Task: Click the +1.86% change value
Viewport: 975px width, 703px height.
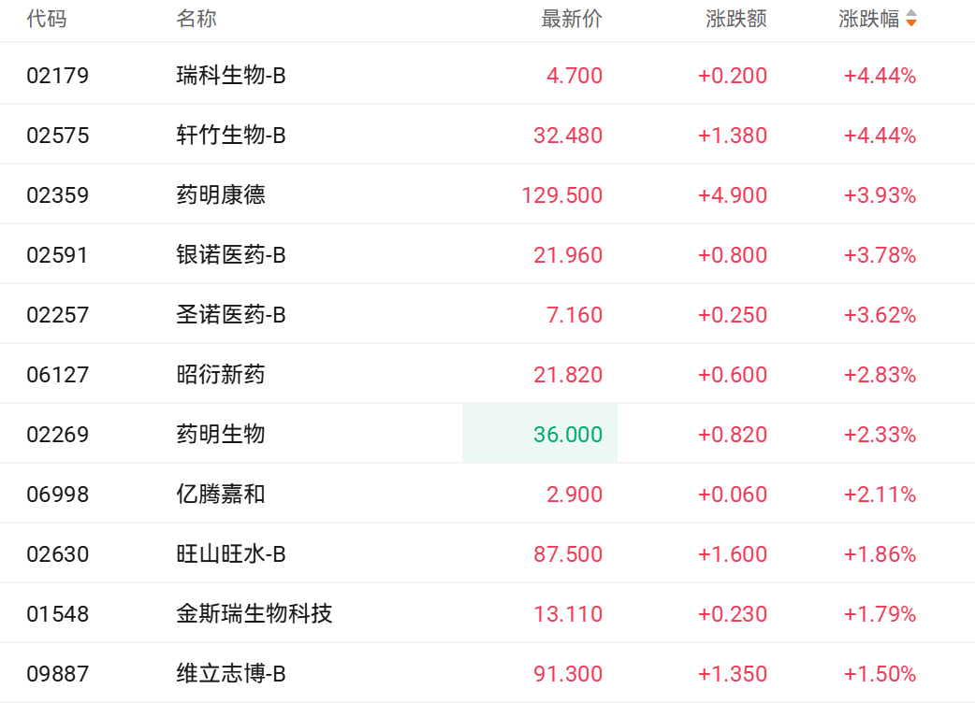Action: pos(880,554)
